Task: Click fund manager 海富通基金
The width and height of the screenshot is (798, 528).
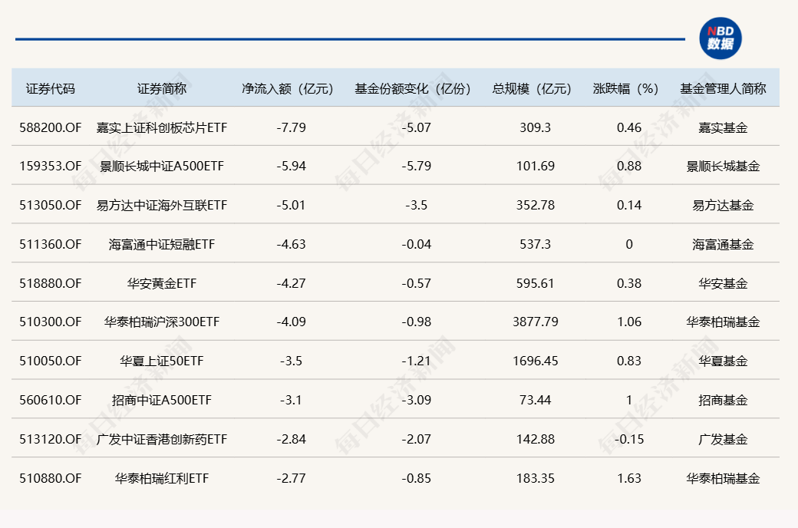Action: [x=723, y=244]
